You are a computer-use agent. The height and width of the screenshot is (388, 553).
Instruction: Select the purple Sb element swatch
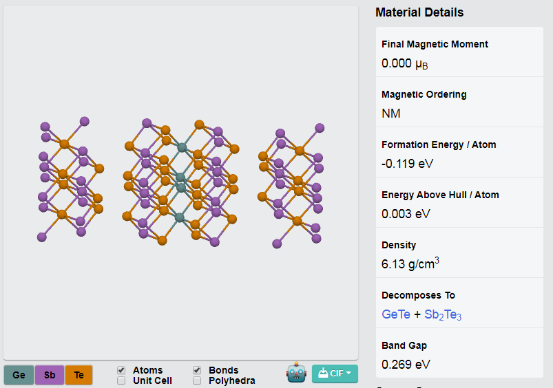click(50, 375)
